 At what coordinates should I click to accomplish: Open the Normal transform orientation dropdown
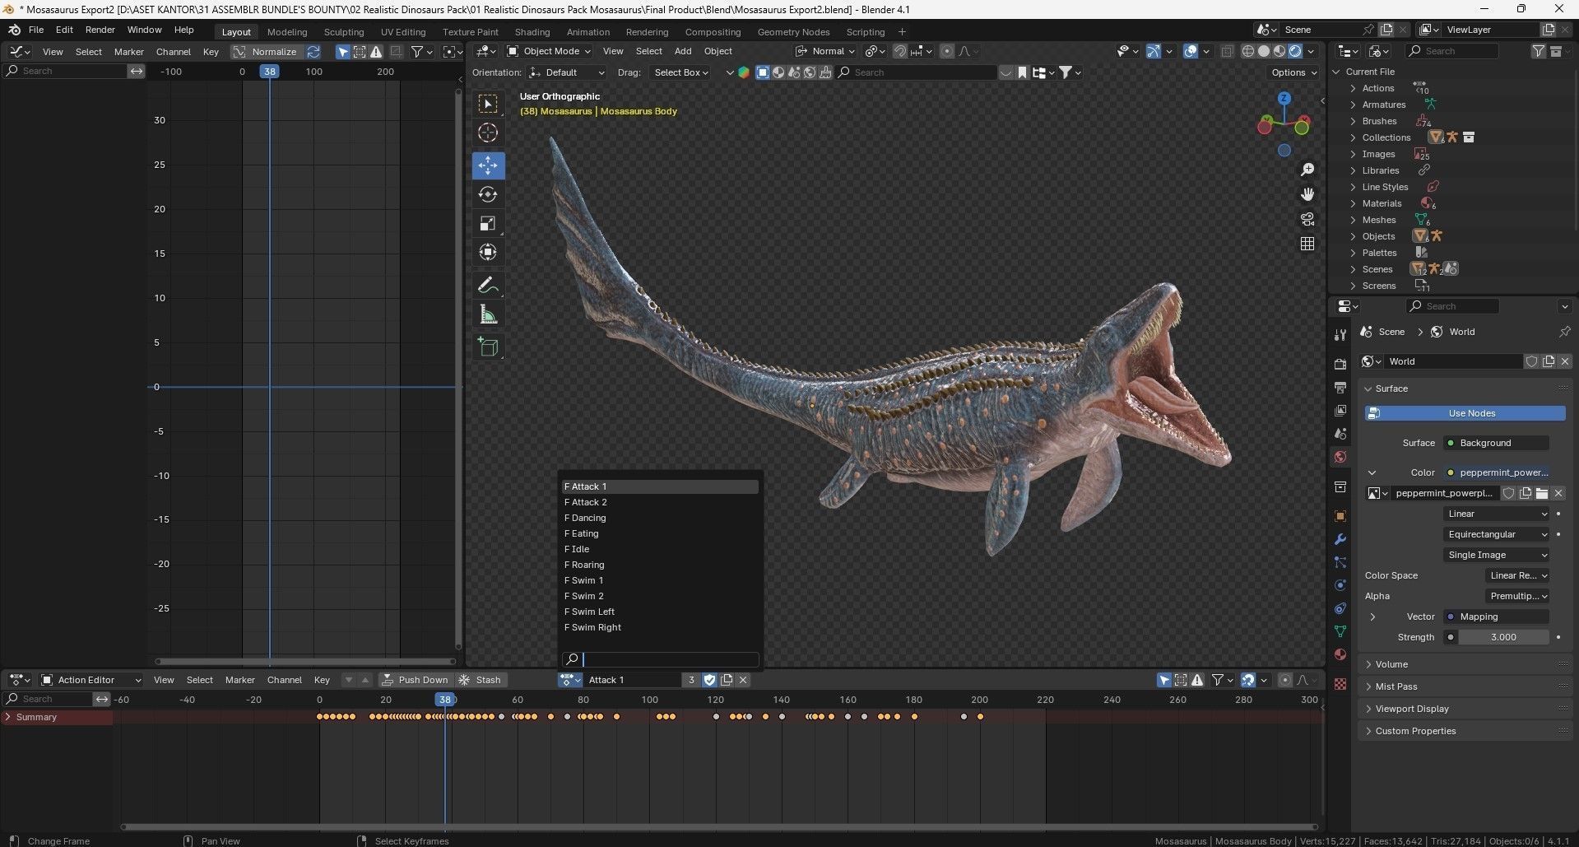click(x=825, y=51)
